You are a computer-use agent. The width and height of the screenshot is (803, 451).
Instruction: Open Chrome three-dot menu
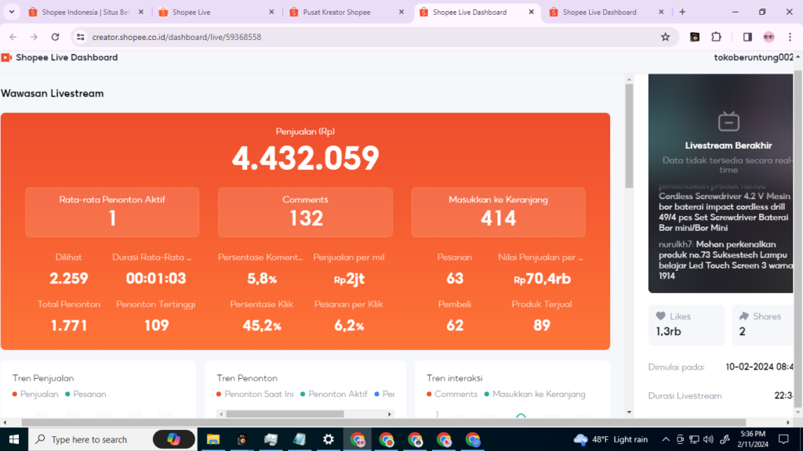coord(790,37)
